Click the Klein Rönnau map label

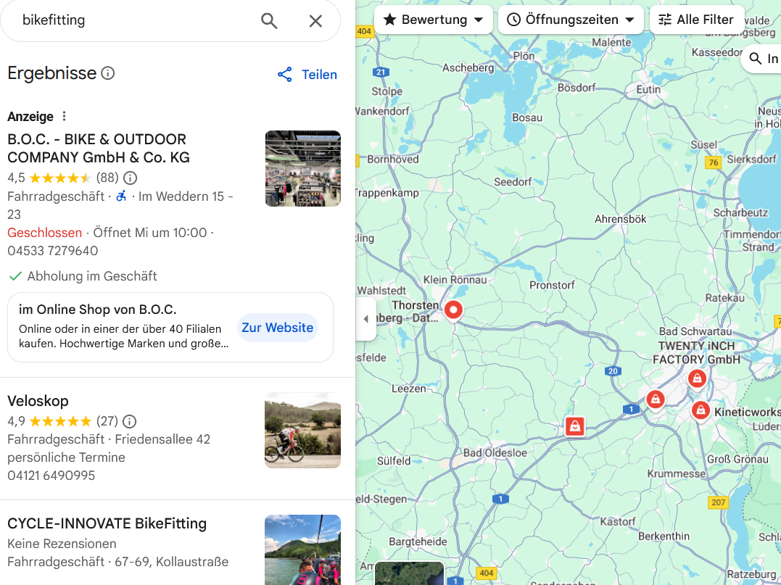(x=455, y=280)
